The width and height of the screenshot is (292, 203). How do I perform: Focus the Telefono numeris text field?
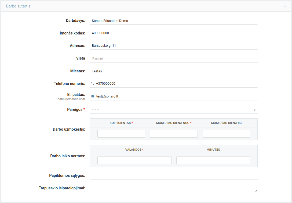(176, 83)
